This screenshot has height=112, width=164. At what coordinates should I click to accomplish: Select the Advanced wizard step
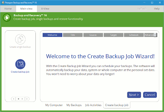[149, 35]
